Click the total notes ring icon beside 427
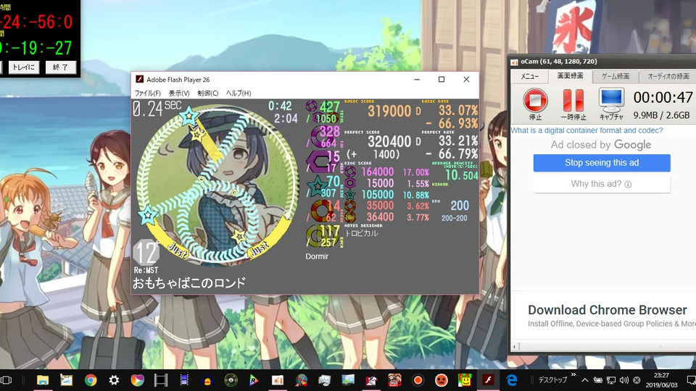Image resolution: width=696 pixels, height=391 pixels. point(312,106)
